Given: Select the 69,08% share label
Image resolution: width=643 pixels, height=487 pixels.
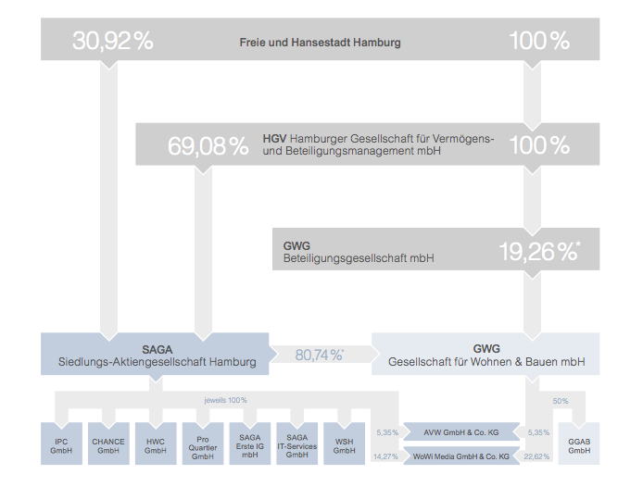Looking at the screenshot, I should point(208,145).
